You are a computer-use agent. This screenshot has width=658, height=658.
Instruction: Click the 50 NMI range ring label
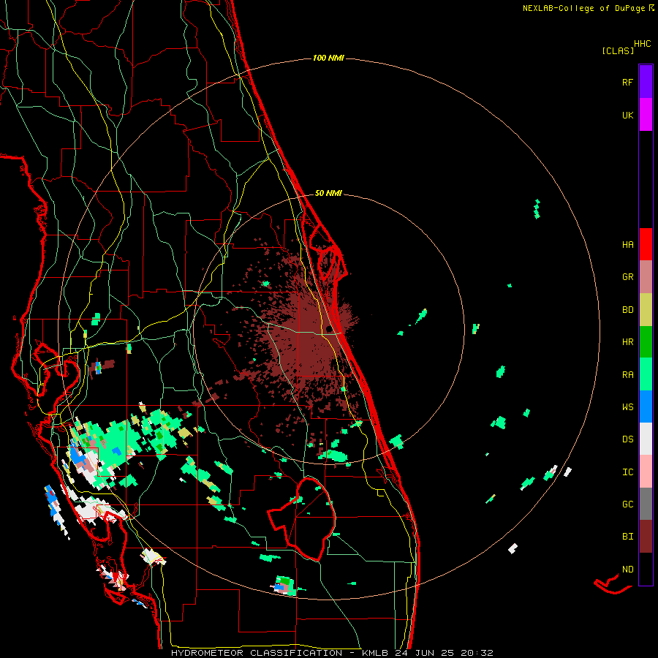(328, 193)
